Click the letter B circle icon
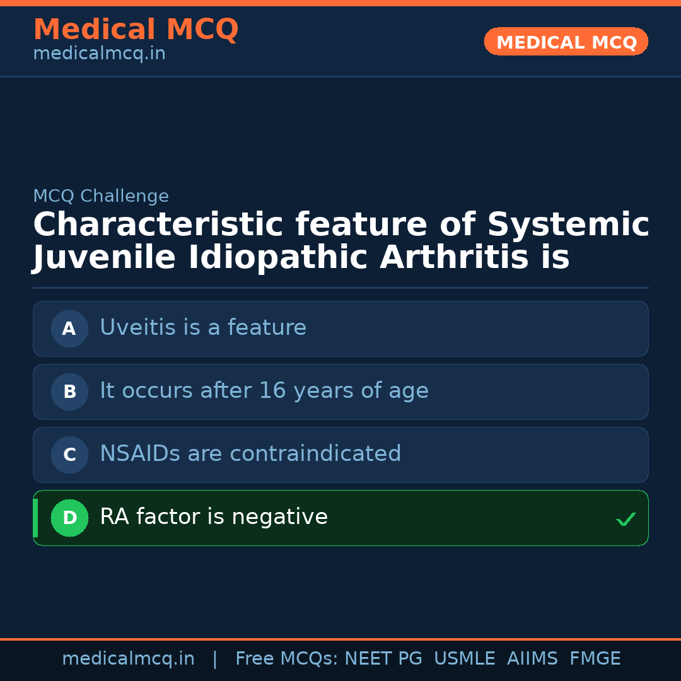The width and height of the screenshot is (681, 681). pos(69,392)
